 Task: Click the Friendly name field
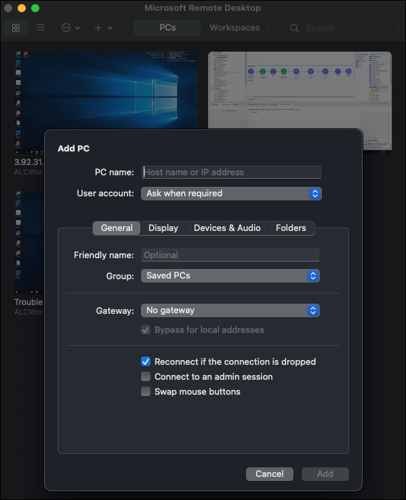pos(230,255)
